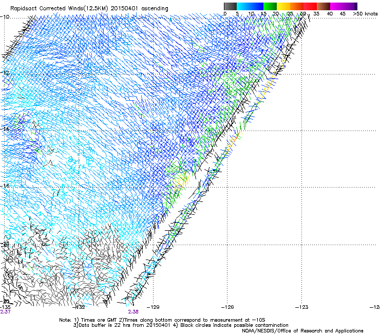Click the '-12' latitude axis label
Screen dimensions: 380x334
click(x=5, y=73)
